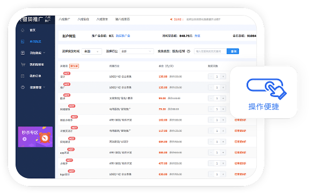Screen dimensions: 311x194
Task: Open the 选择行业 全部 dropdown
Action: [136, 51]
